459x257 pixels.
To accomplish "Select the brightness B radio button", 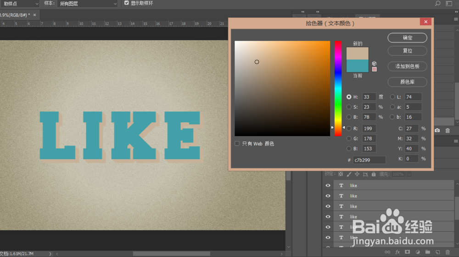I will click(x=349, y=117).
